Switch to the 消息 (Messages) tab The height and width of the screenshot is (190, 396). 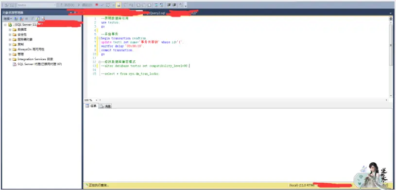coord(105,106)
